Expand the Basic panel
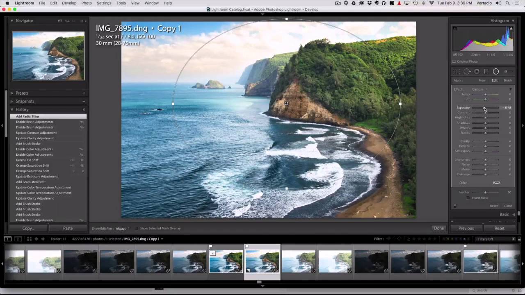The image size is (525, 295). (x=514, y=214)
